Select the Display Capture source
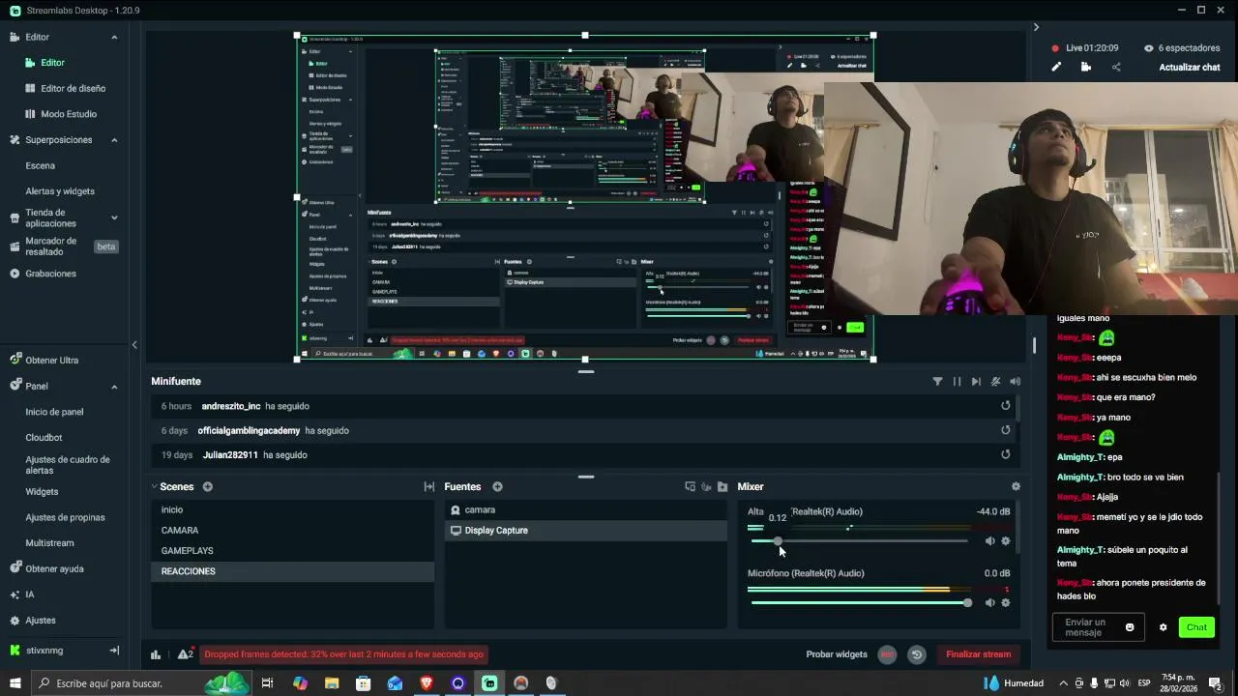Image resolution: width=1238 pixels, height=696 pixels. click(585, 531)
